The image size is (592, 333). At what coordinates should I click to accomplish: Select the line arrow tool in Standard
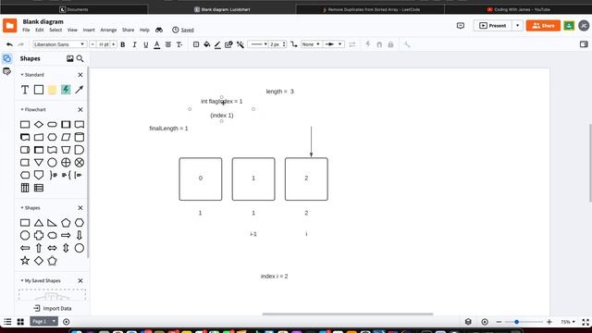[x=80, y=90]
